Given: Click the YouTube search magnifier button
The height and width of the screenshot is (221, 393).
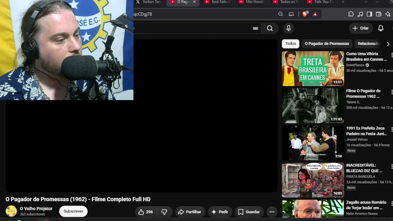Looking at the screenshot, I should click(270, 28).
